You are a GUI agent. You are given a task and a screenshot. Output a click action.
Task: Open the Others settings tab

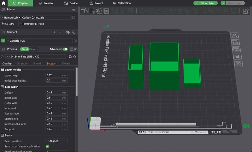(66, 63)
